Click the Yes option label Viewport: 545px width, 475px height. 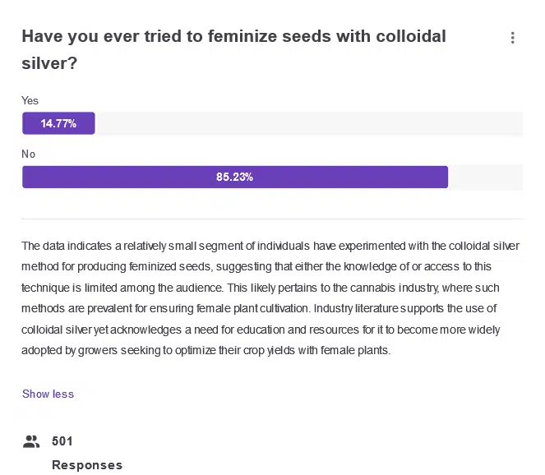point(30,100)
